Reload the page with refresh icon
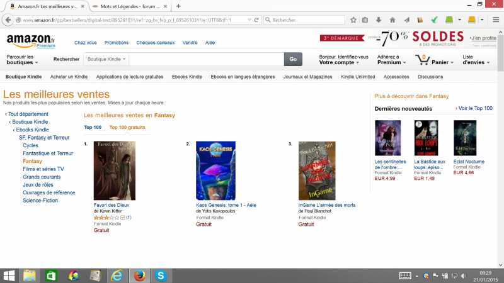The width and height of the screenshot is (504, 283). click(256, 20)
